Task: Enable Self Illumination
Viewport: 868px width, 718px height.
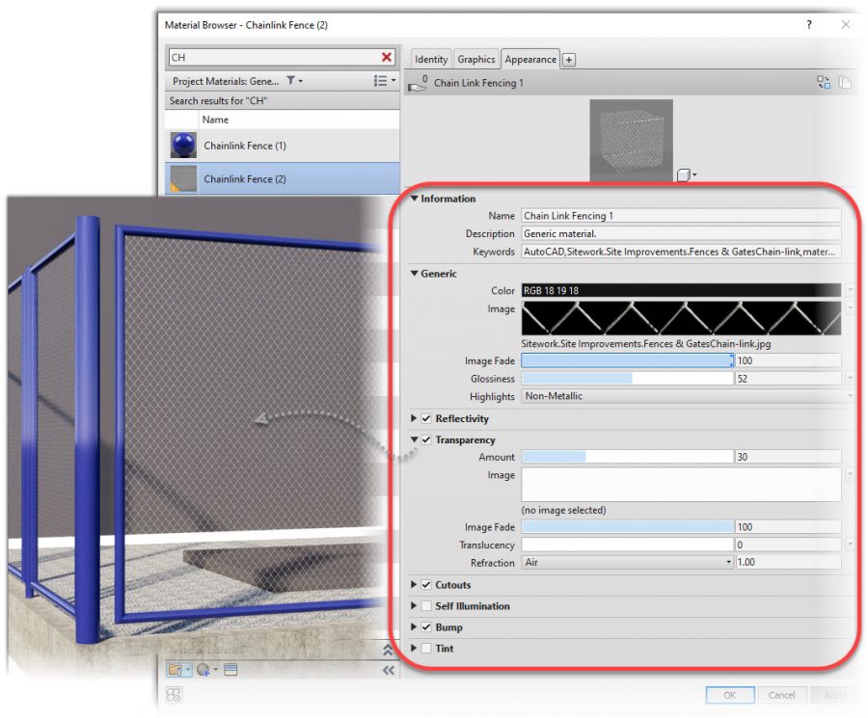Action: [425, 606]
